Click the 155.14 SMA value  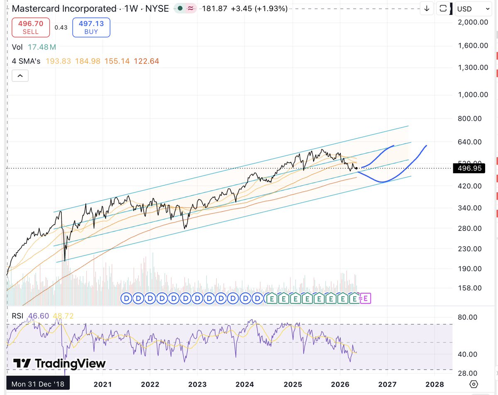[117, 61]
